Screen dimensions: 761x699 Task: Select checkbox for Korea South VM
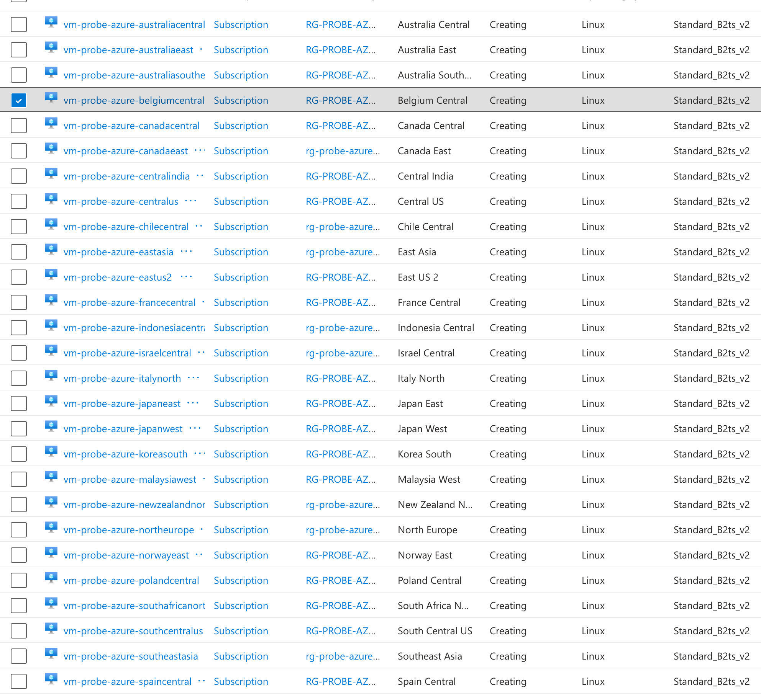(19, 454)
